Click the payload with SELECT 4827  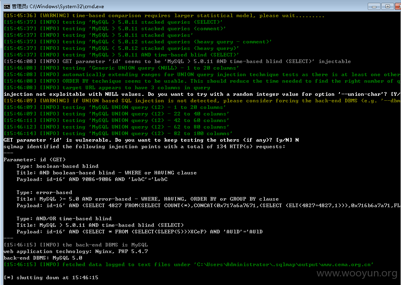(208, 206)
